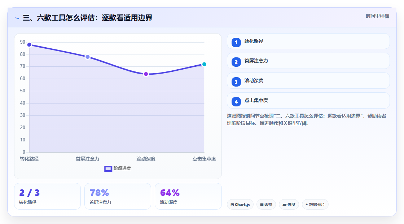Screen dimensions: 404x224
Task: Click the legend text 阶段进度
Action: [122, 168]
